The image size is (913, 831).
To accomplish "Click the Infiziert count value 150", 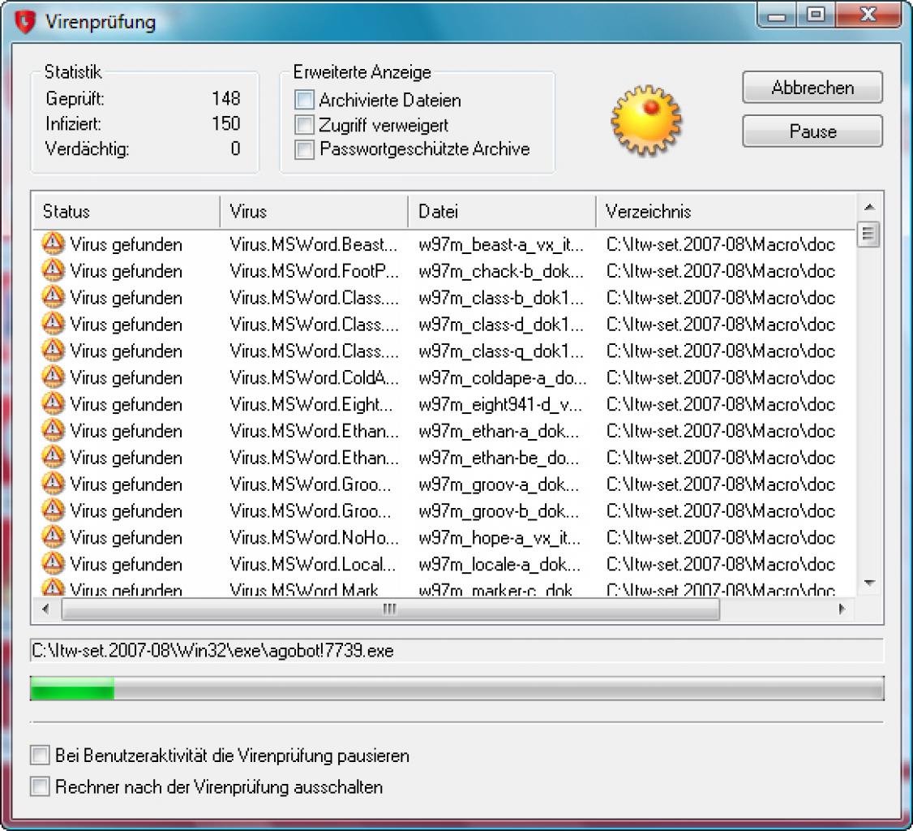I will [226, 123].
